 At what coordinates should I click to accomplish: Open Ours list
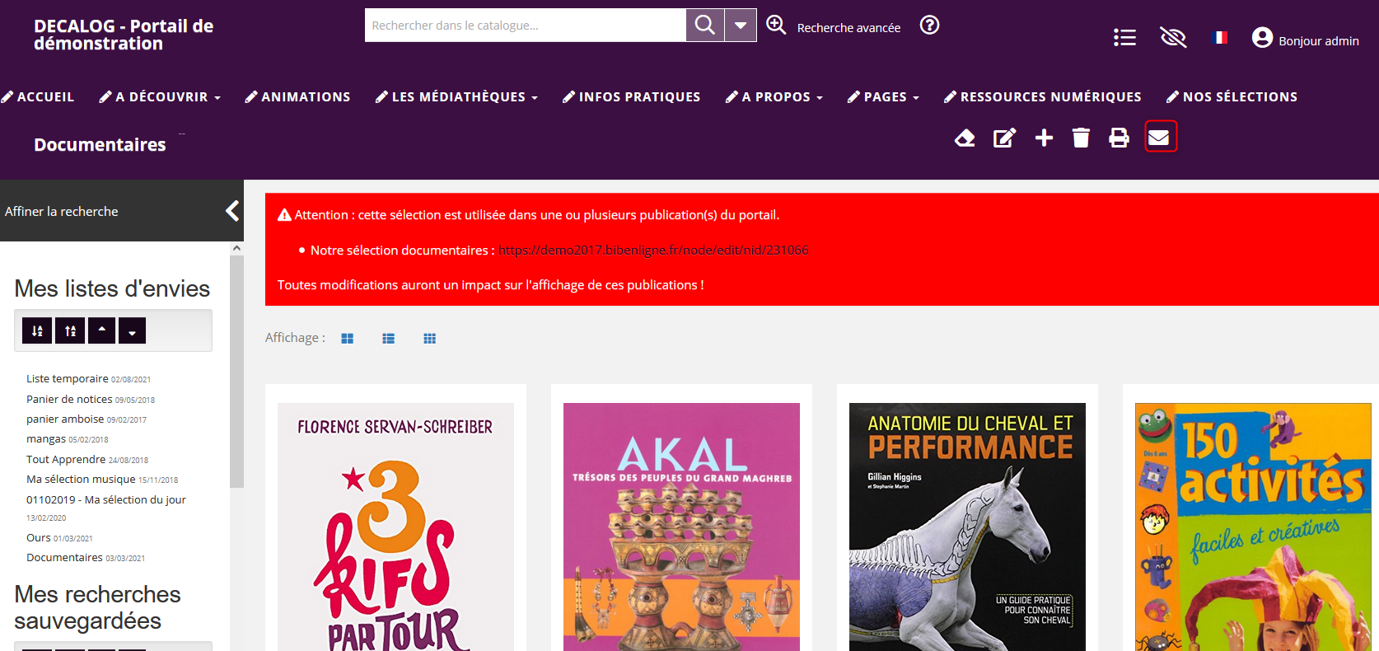click(39, 537)
